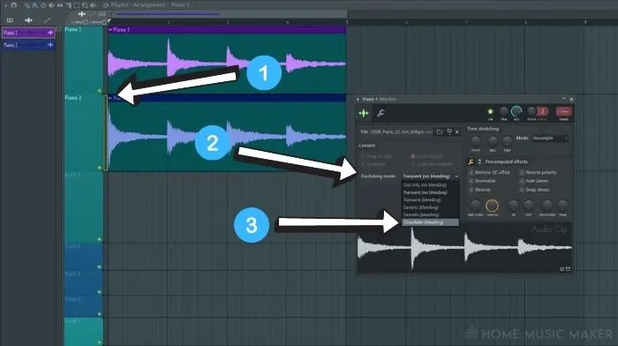The width and height of the screenshot is (618, 346).
Task: Click the Precomputed effects trash icon
Action: (x=479, y=162)
